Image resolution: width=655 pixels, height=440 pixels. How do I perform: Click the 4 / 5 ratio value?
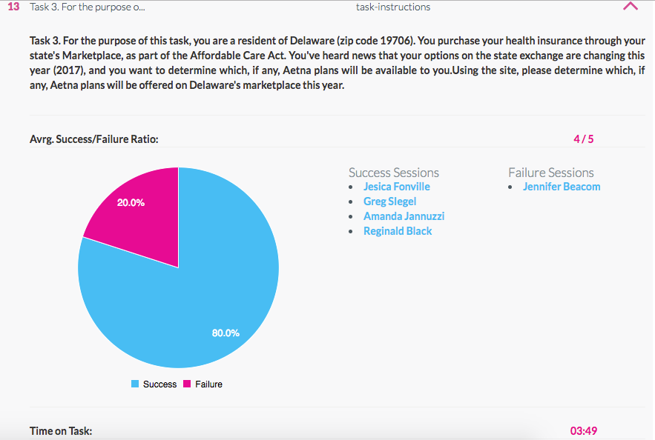pos(584,139)
